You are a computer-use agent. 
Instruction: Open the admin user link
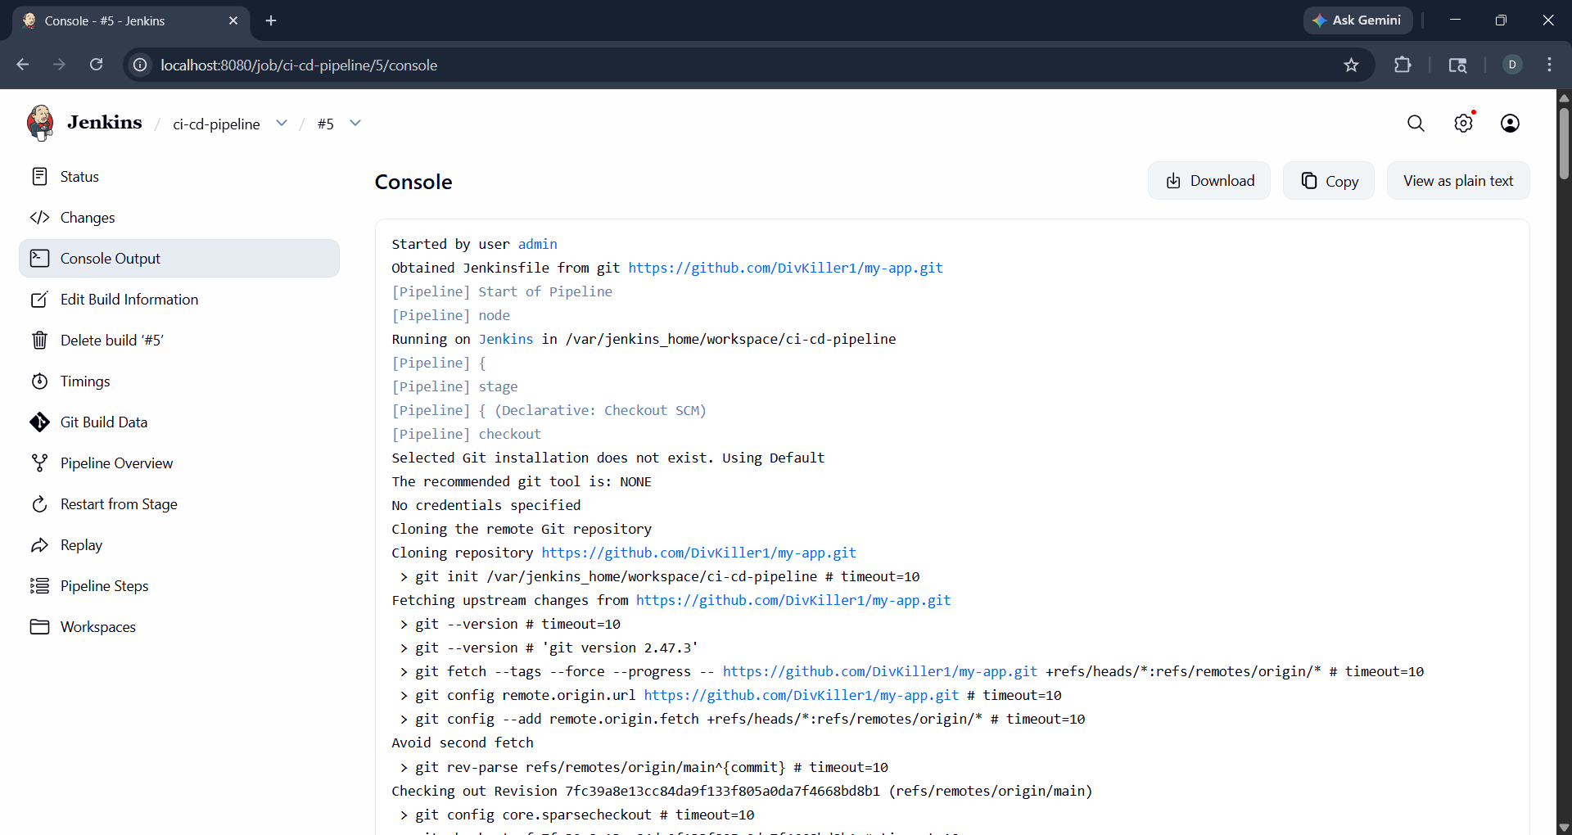[x=537, y=244]
